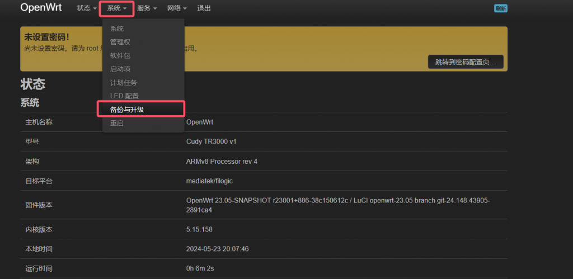573x279 pixels.
Task: Click the kernel version 5.15.158
Action: click(199, 229)
